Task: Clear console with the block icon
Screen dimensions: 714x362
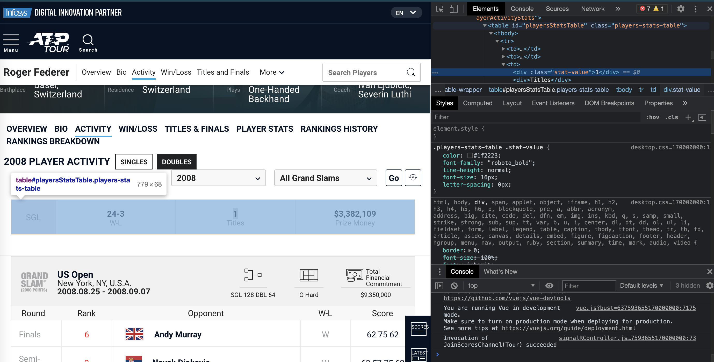Action: point(454,286)
